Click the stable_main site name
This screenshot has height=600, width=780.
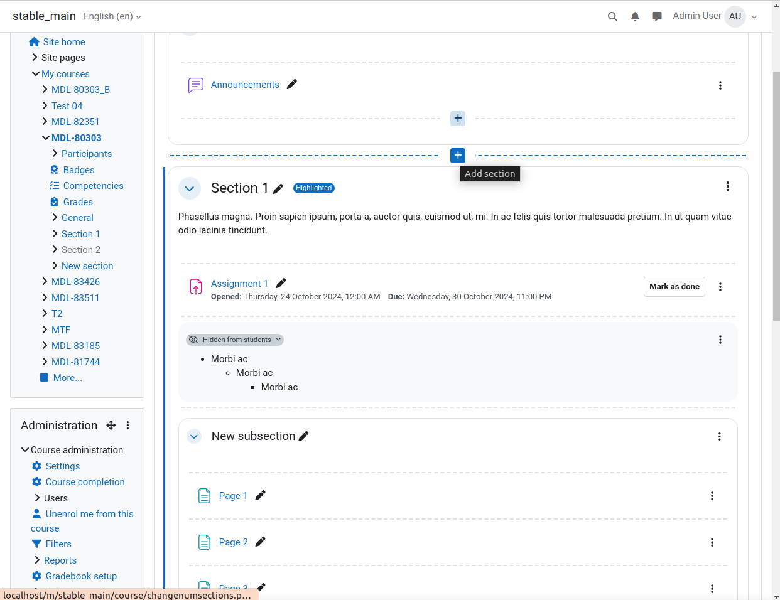point(44,16)
